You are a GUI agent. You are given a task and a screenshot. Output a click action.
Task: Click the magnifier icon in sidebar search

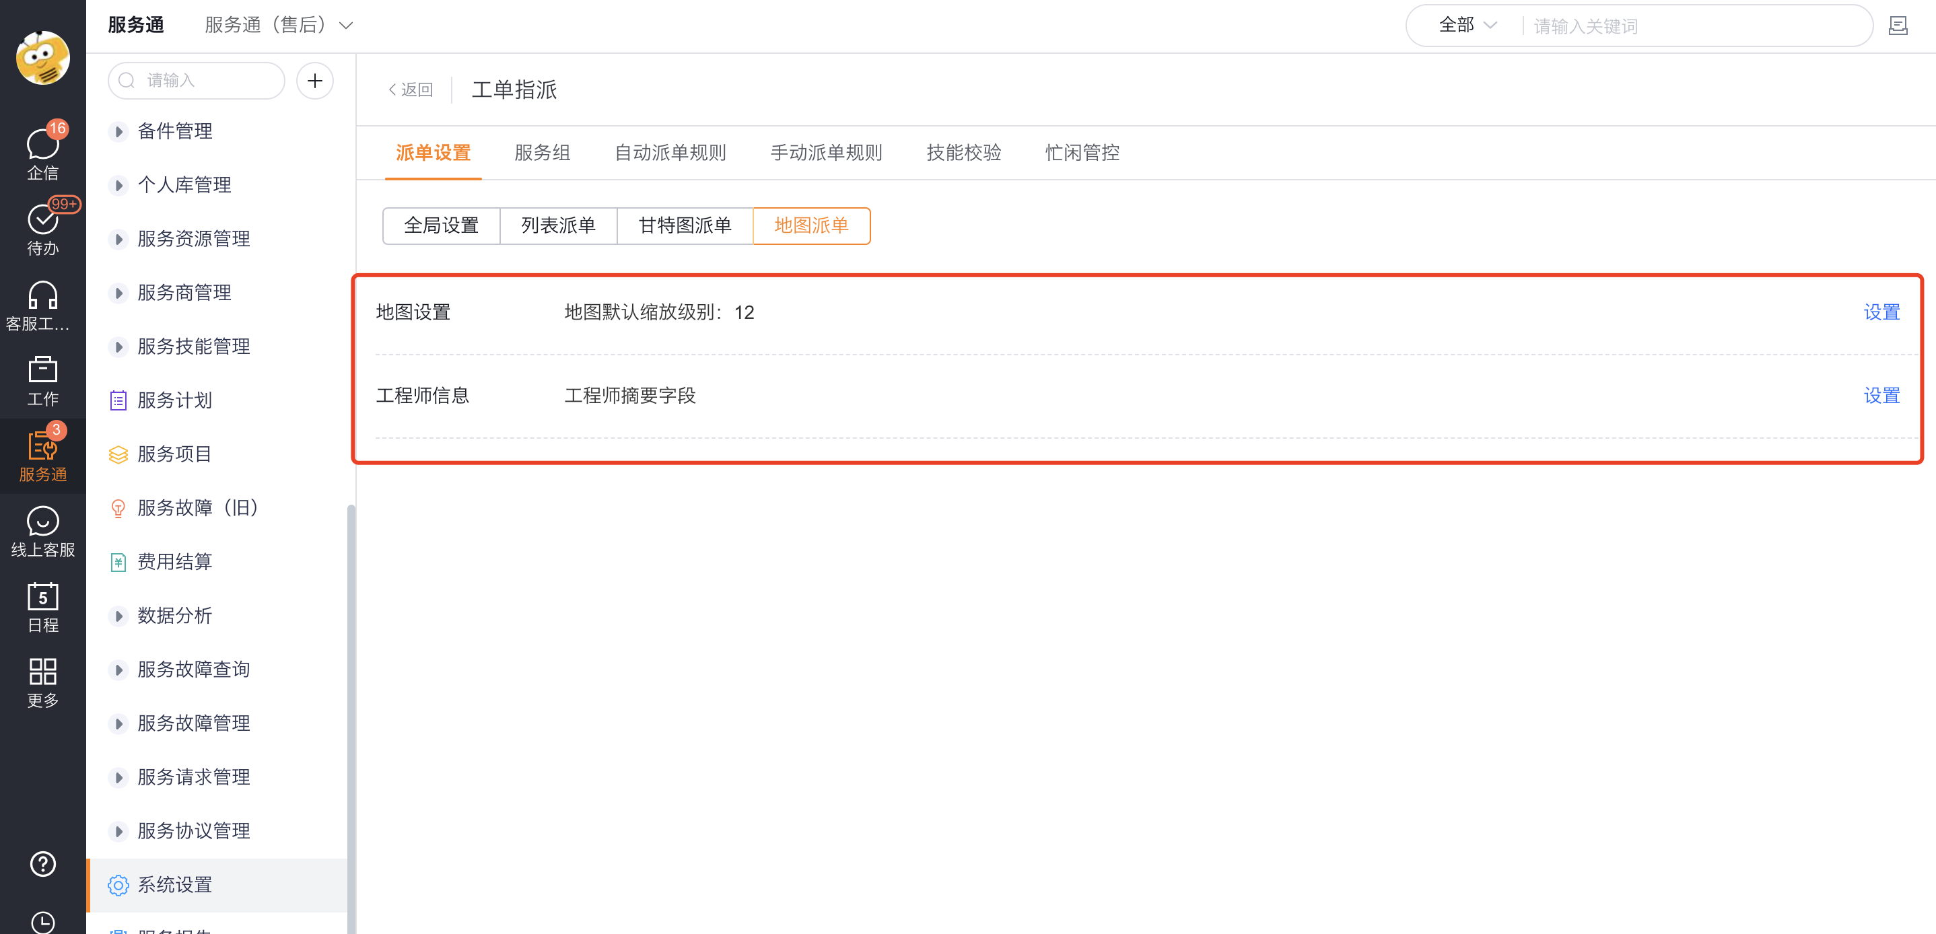coord(127,80)
